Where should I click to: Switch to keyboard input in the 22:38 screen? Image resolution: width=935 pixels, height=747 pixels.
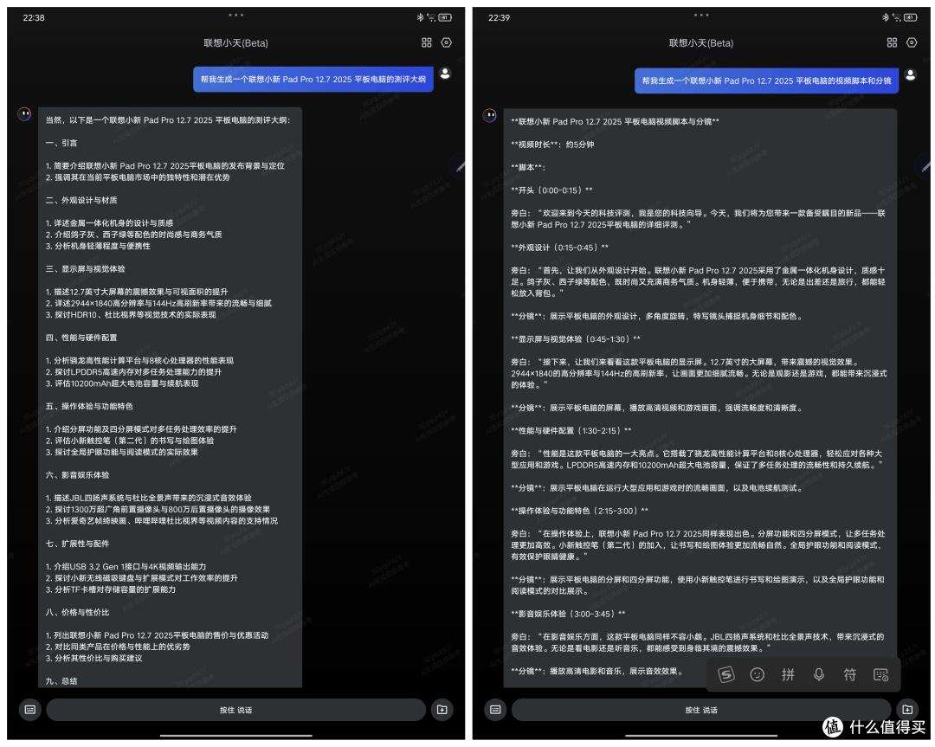[29, 710]
